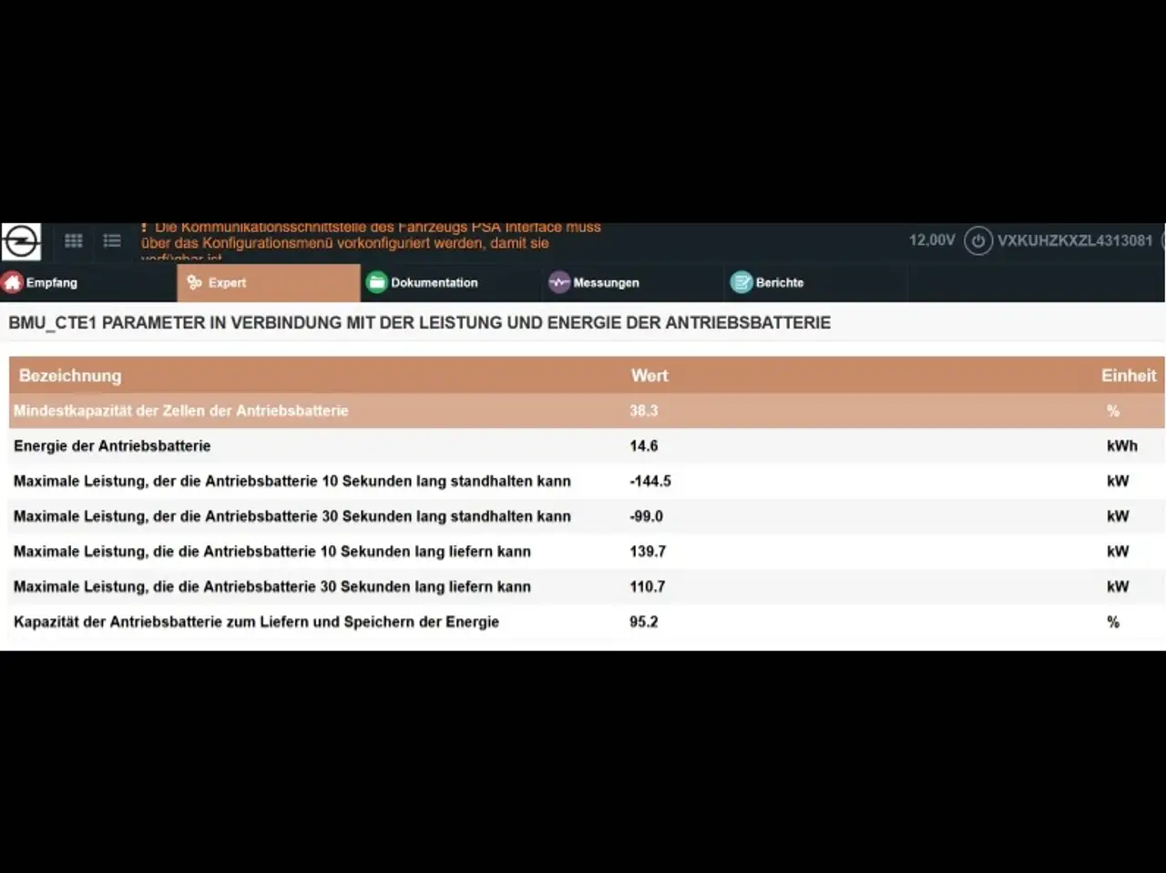The height and width of the screenshot is (873, 1166).
Task: Select the 10 Sekunden liefern row
Action: (271, 552)
